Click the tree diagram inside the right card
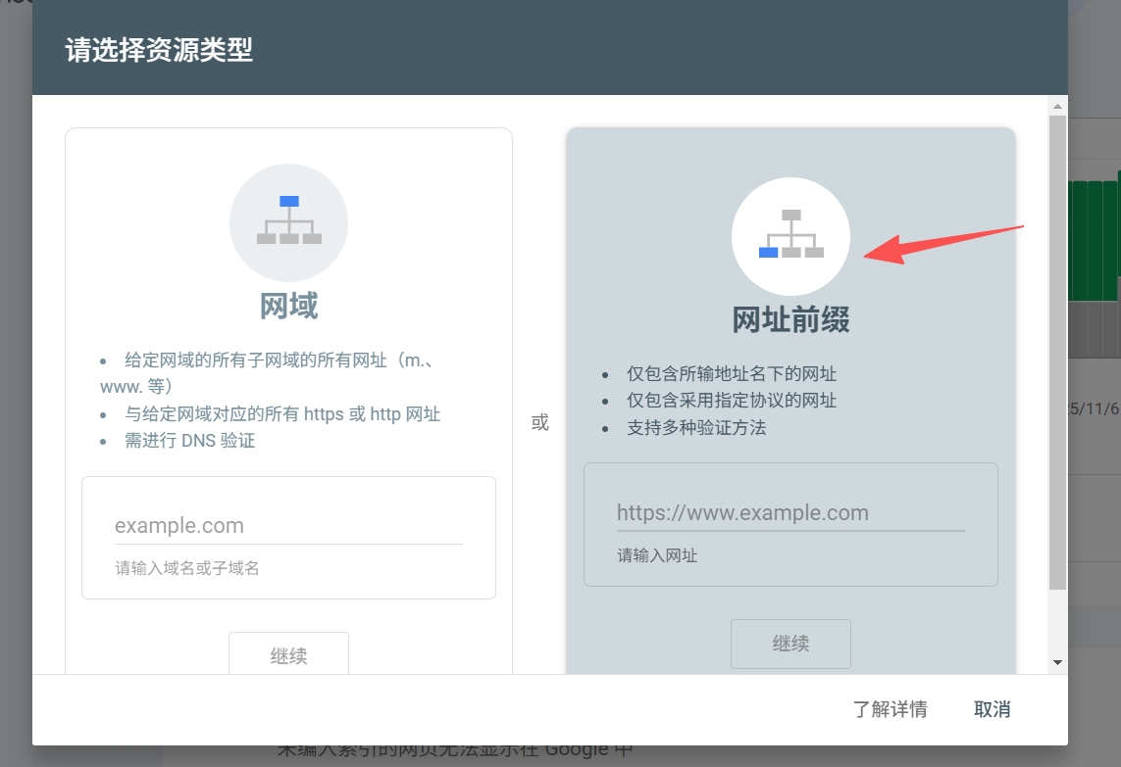 [790, 235]
